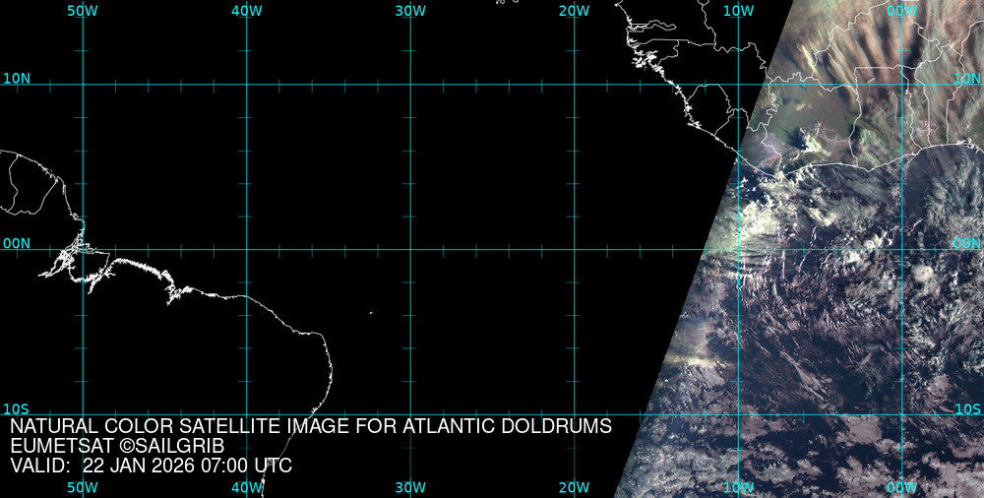Click grid intersection of 40W and 10N
The width and height of the screenshot is (984, 498).
(246, 84)
